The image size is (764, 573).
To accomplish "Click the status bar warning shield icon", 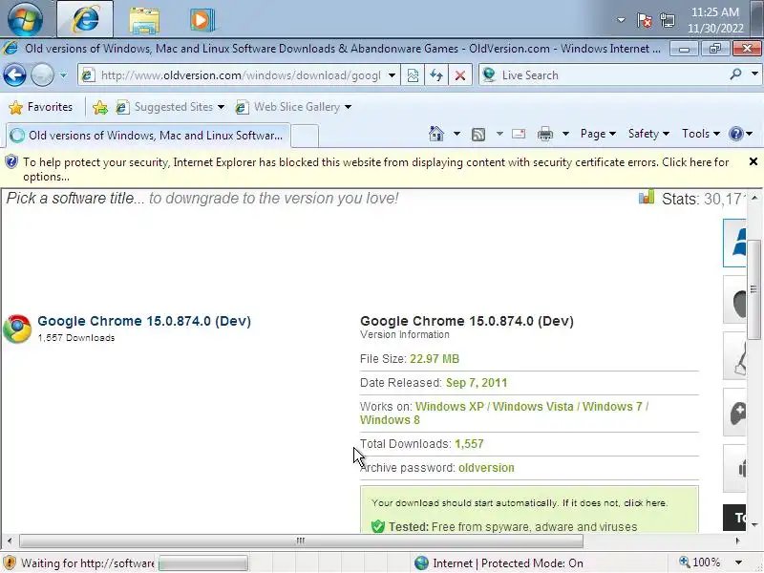I will (10, 562).
